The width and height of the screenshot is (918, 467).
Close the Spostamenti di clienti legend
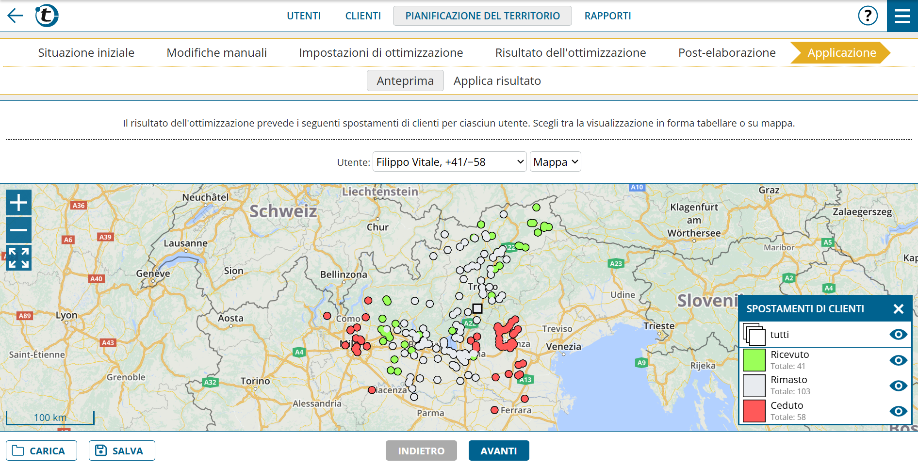(898, 309)
